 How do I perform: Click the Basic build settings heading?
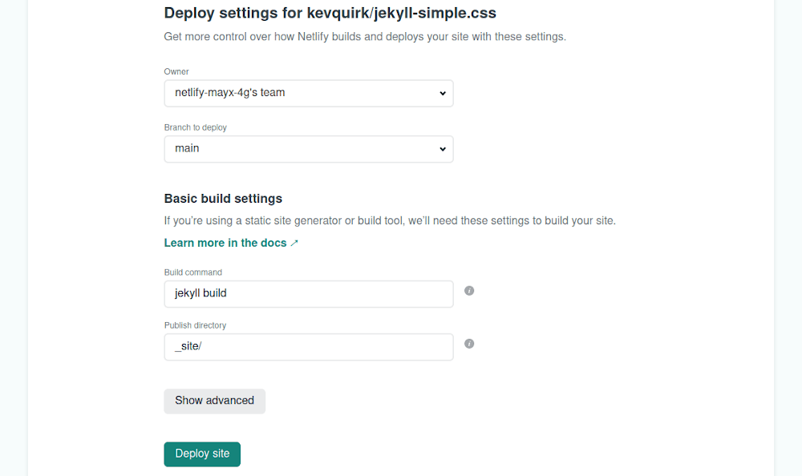coord(223,198)
